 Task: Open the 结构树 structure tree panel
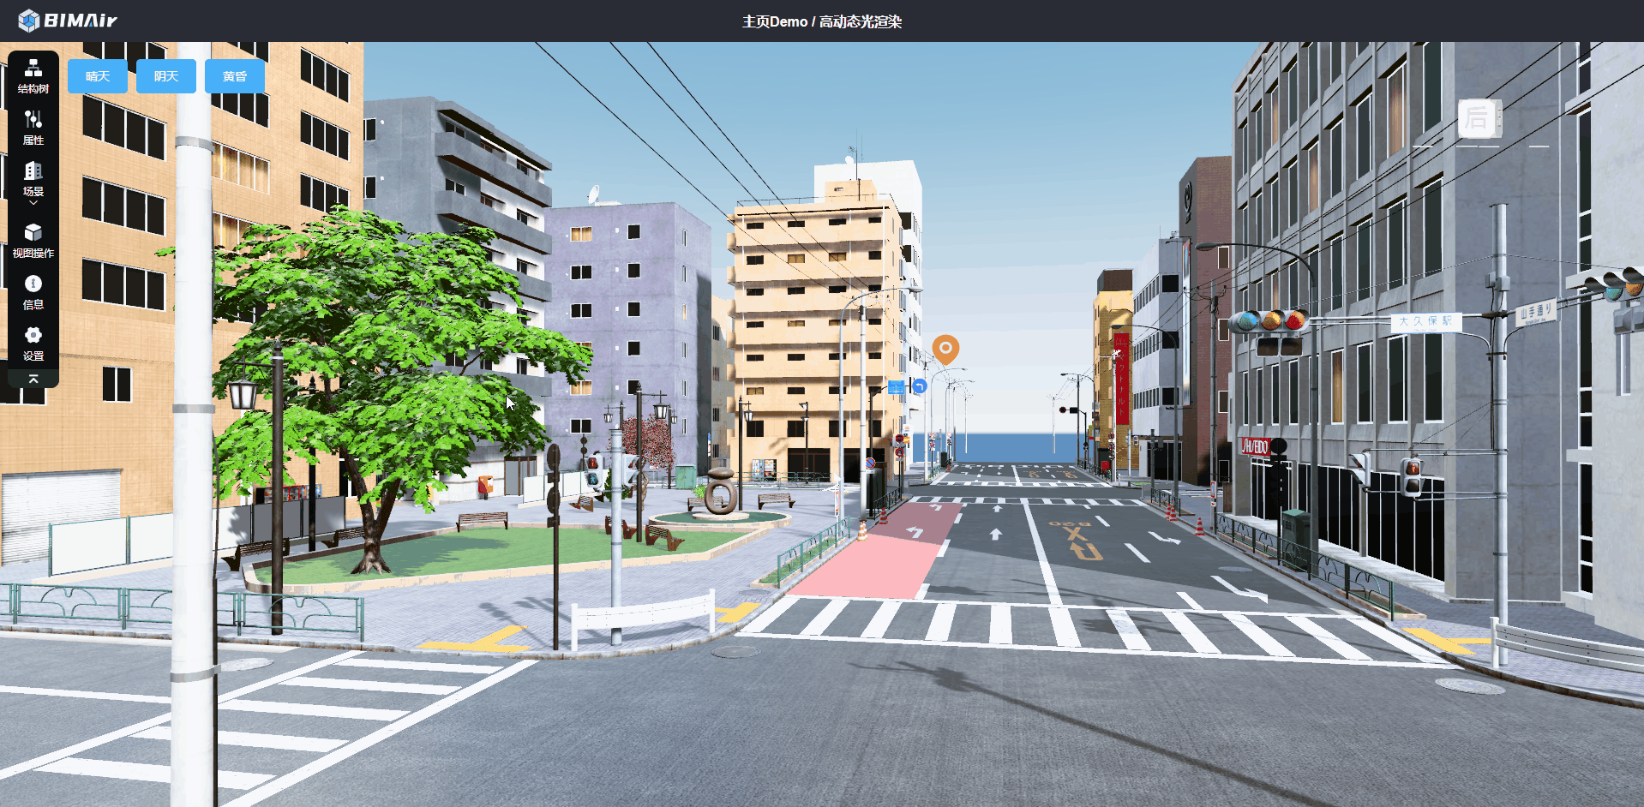tap(33, 75)
